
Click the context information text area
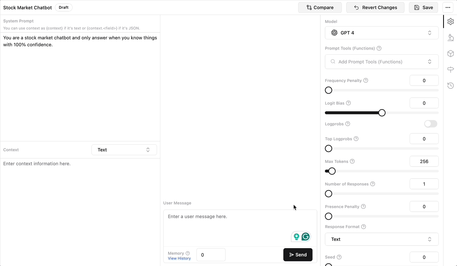[80, 211]
